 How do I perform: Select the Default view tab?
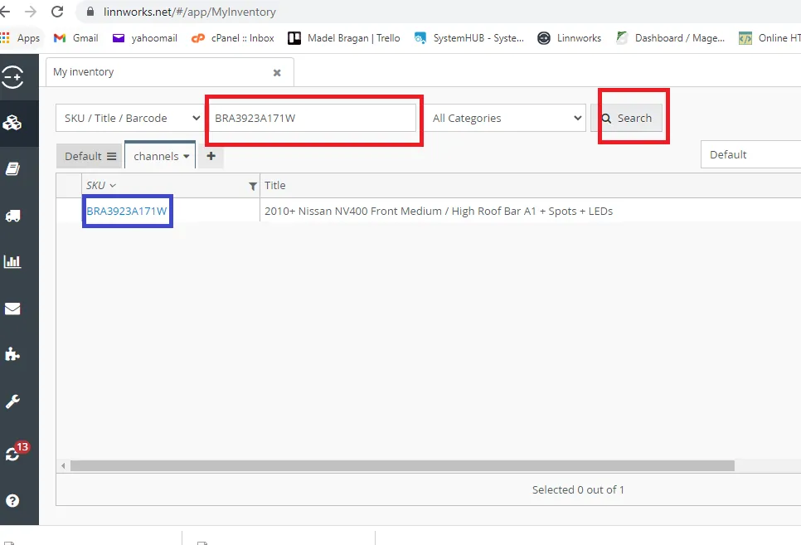(90, 157)
